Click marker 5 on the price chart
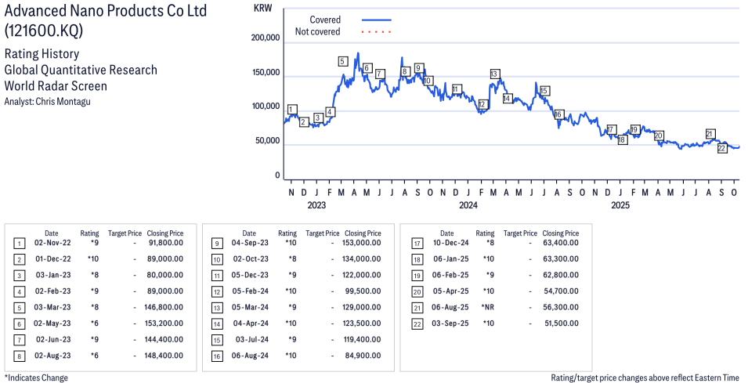This screenshot has width=748, height=383. pos(343,61)
